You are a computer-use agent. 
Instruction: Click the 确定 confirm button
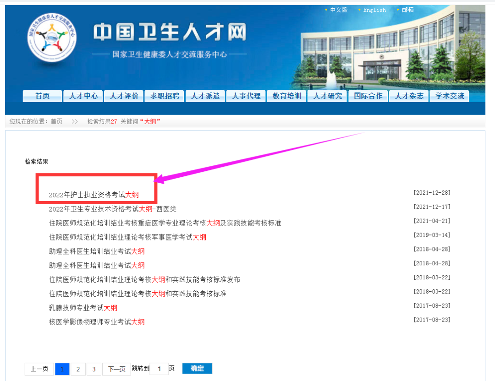(x=197, y=368)
